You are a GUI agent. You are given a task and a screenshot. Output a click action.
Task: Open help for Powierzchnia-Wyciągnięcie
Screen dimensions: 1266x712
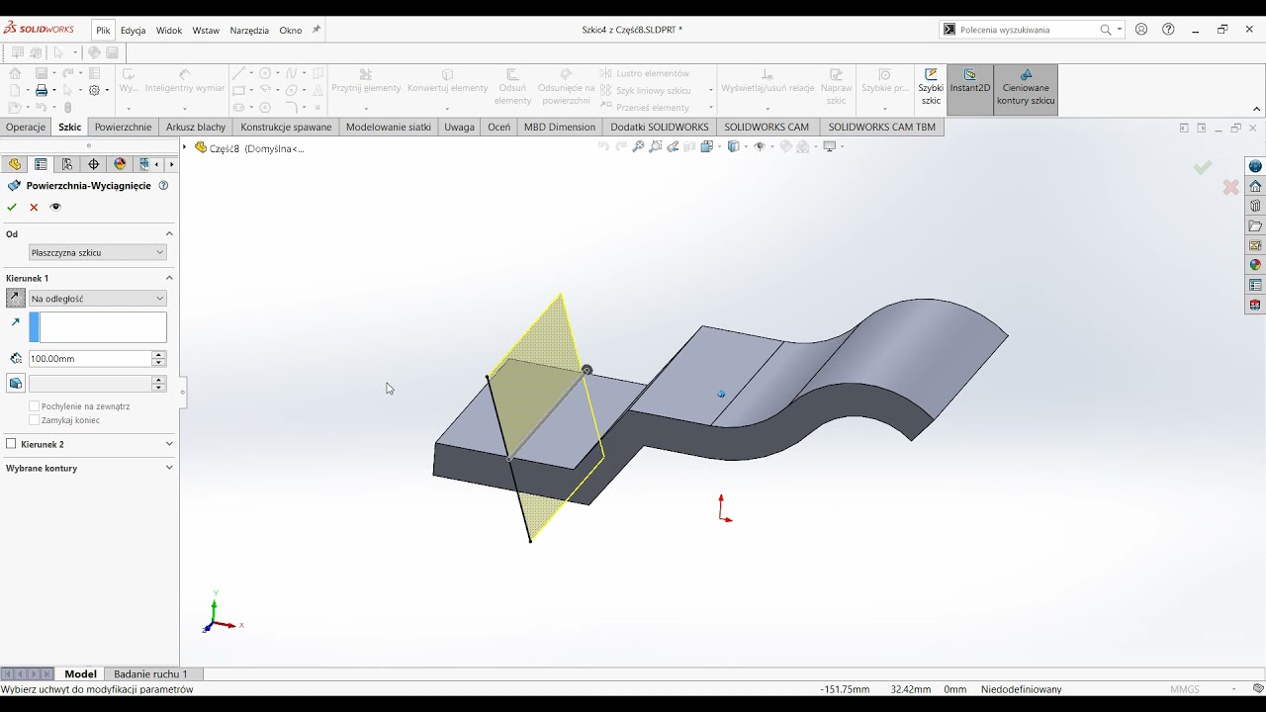pyautogui.click(x=163, y=185)
